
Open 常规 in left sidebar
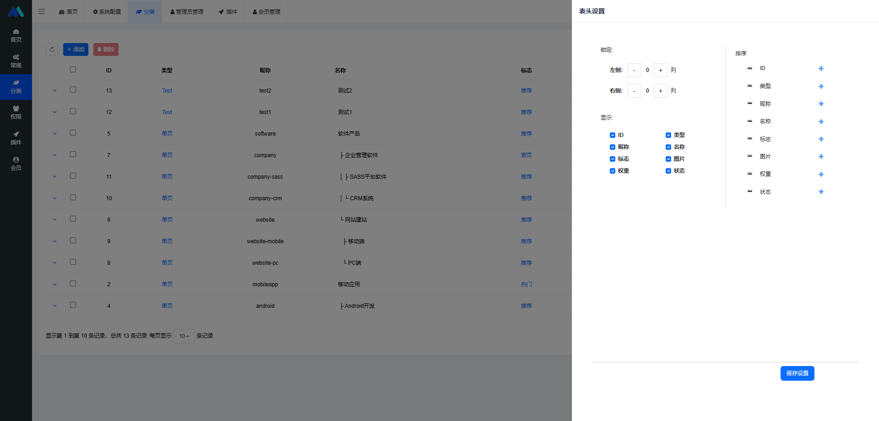16,61
